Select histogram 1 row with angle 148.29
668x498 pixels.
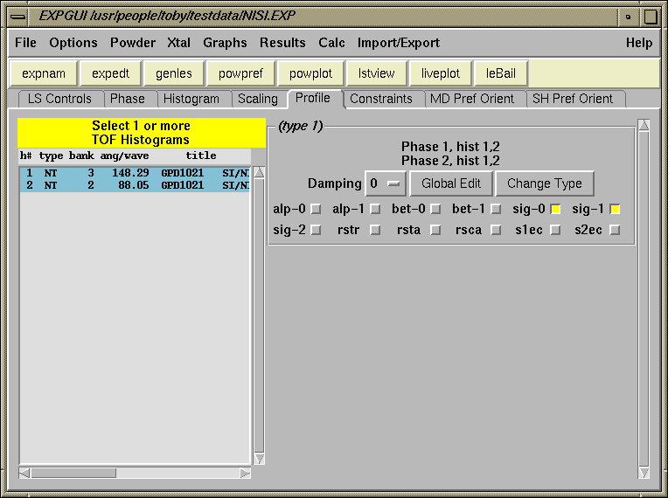click(135, 173)
